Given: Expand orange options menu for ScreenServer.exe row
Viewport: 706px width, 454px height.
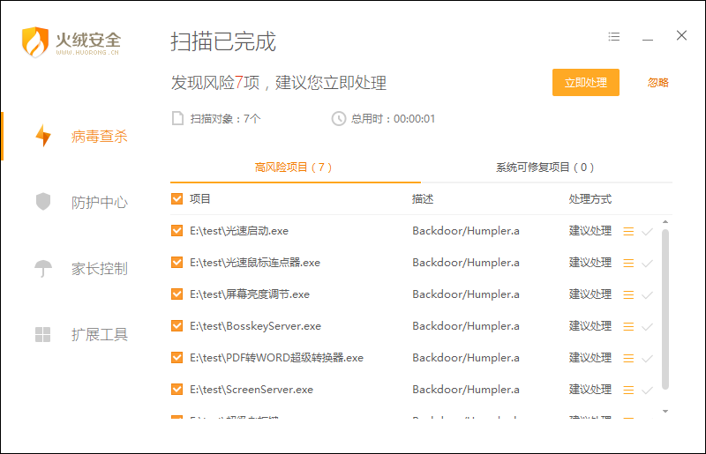Looking at the screenshot, I should [628, 390].
